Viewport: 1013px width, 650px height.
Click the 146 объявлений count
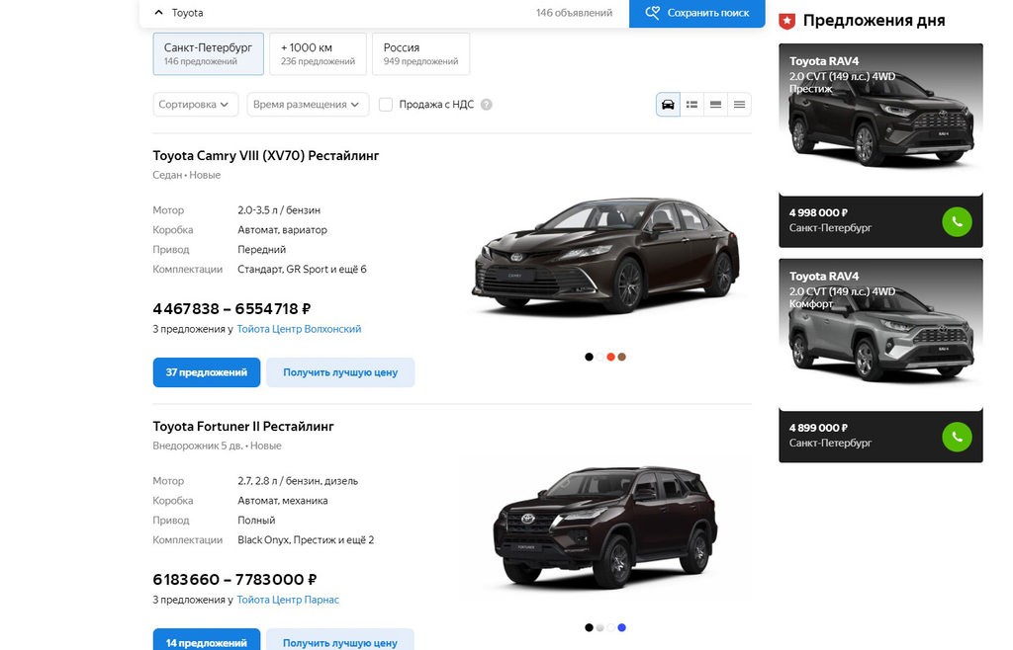pyautogui.click(x=574, y=13)
